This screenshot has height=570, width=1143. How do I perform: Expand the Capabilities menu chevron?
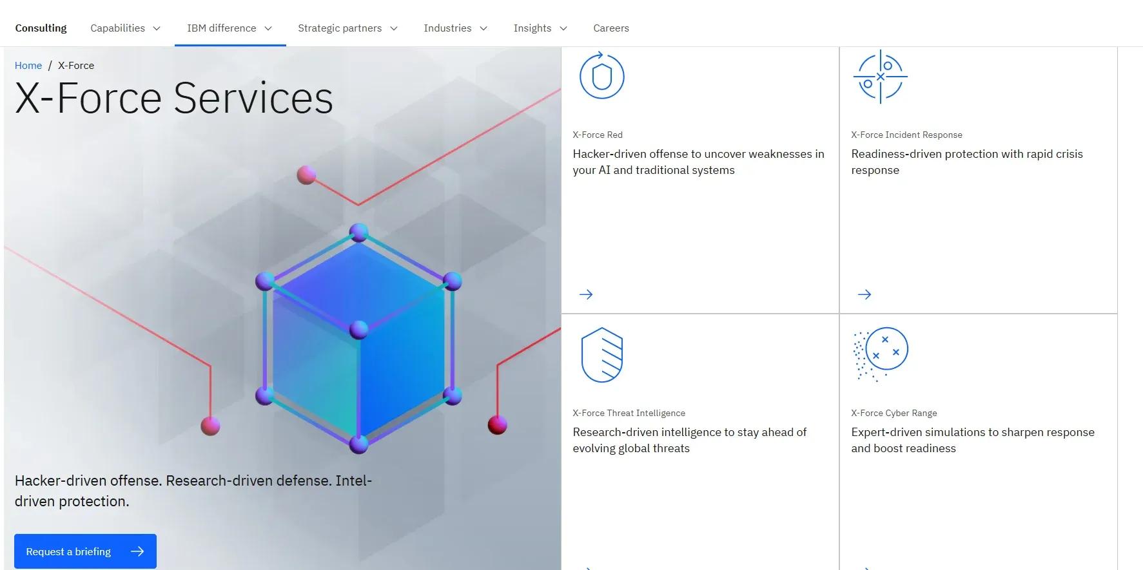157,28
